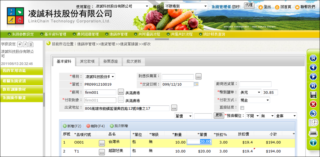Open the 無 預填欄位 dropdown
The image size is (320, 157).
tap(267, 116)
